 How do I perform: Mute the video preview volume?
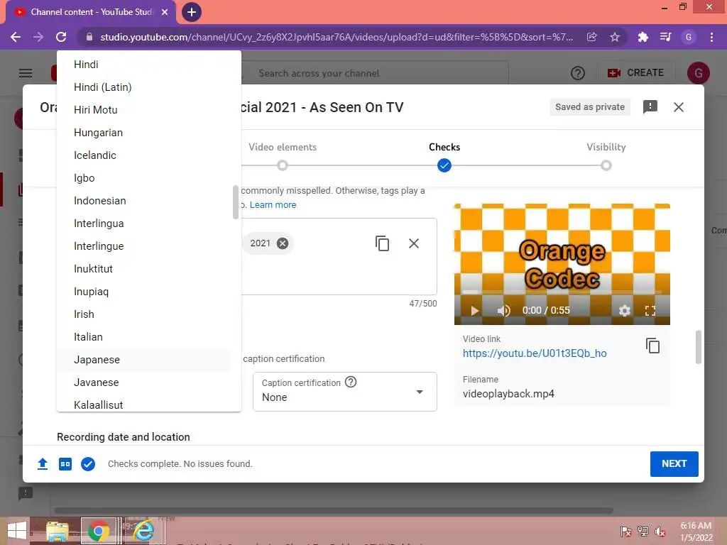(503, 311)
